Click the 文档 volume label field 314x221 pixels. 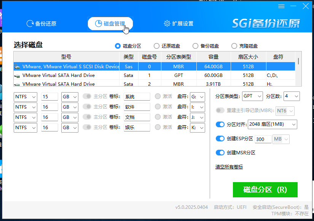point(137,117)
